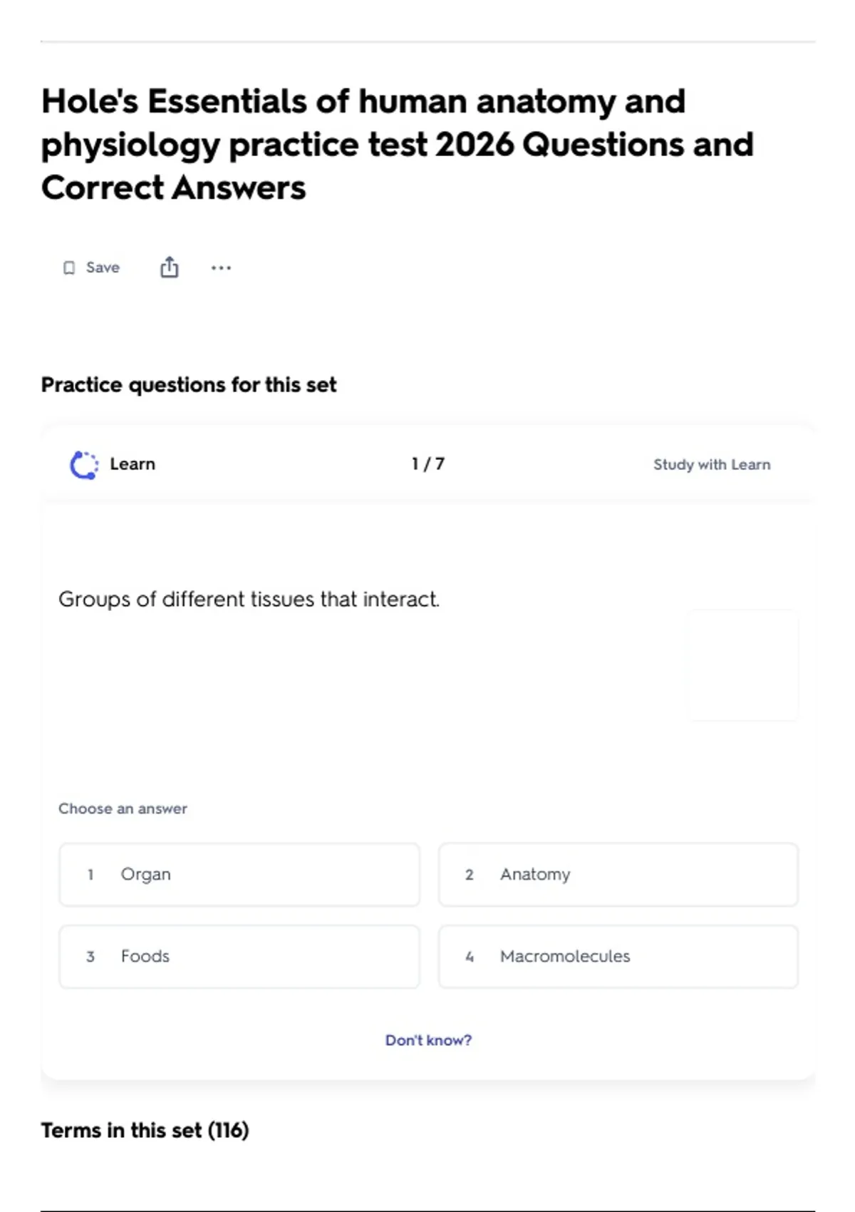The image size is (855, 1212).
Task: Choose the Foods answer
Action: (239, 957)
